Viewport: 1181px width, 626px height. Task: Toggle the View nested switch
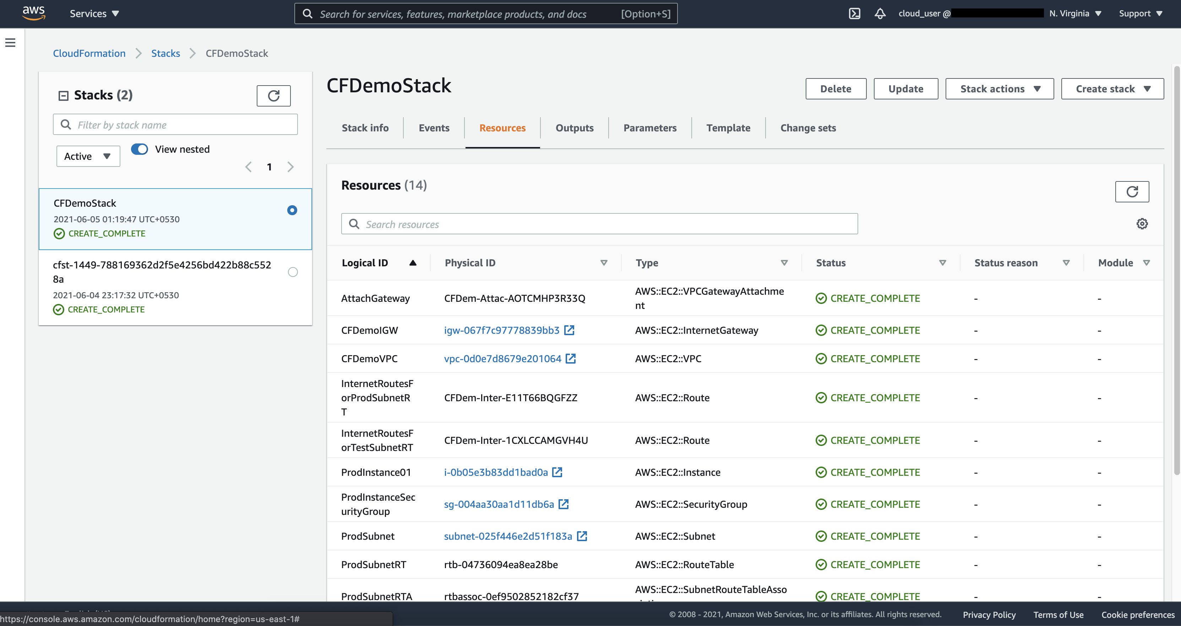(140, 149)
